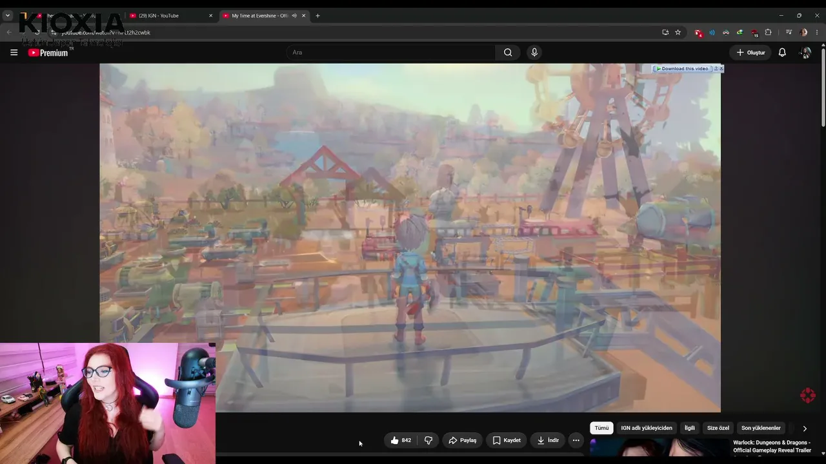Click the YouTube search magnifier button

tap(508, 52)
